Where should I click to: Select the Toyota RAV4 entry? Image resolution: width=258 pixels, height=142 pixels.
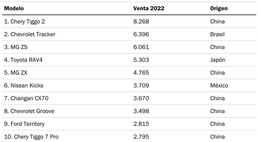24,60
